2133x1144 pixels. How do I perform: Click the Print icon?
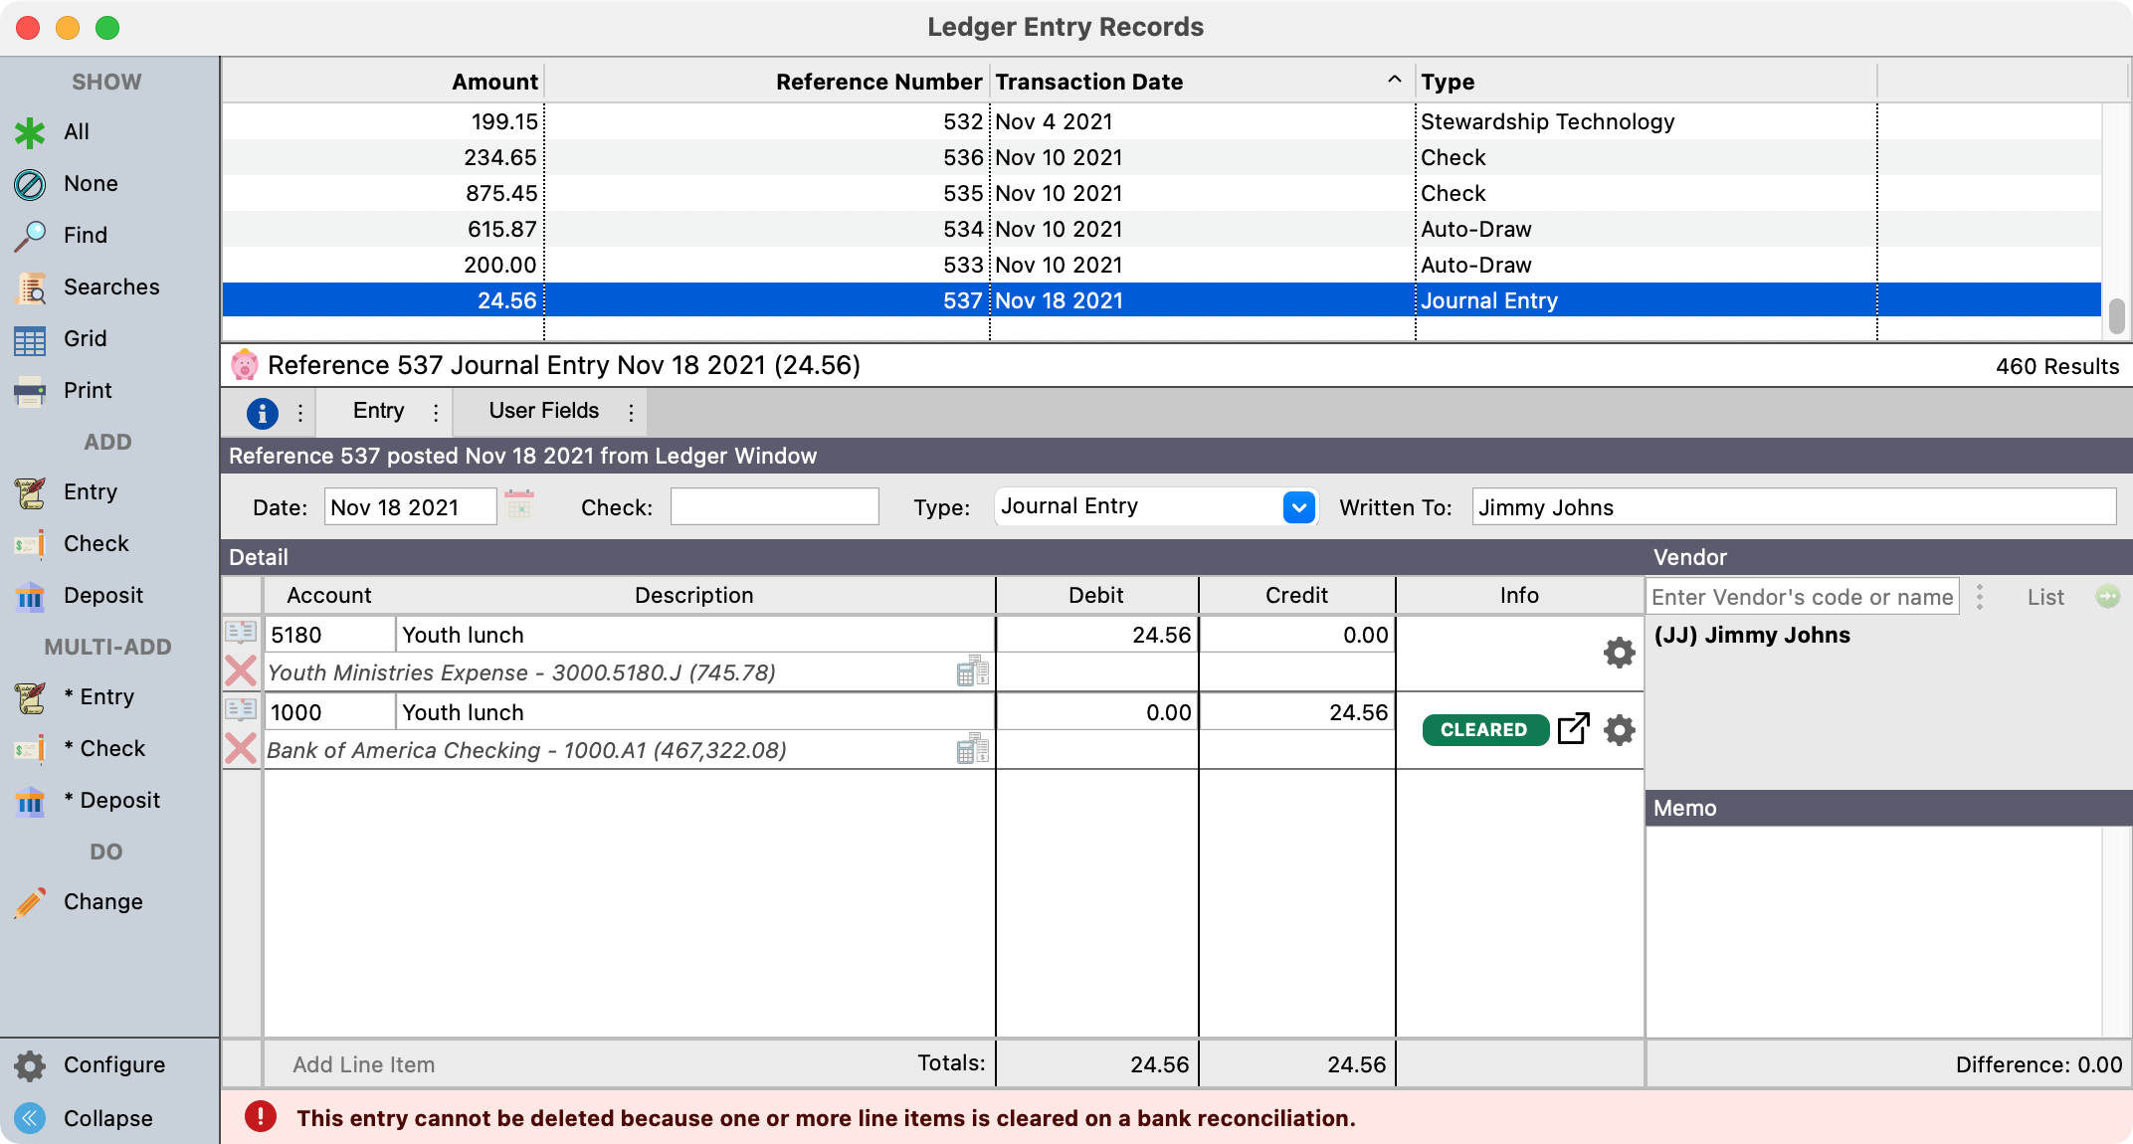tap(30, 391)
